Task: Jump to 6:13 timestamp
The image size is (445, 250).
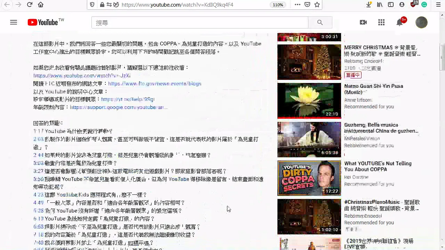Action: coord(38,219)
